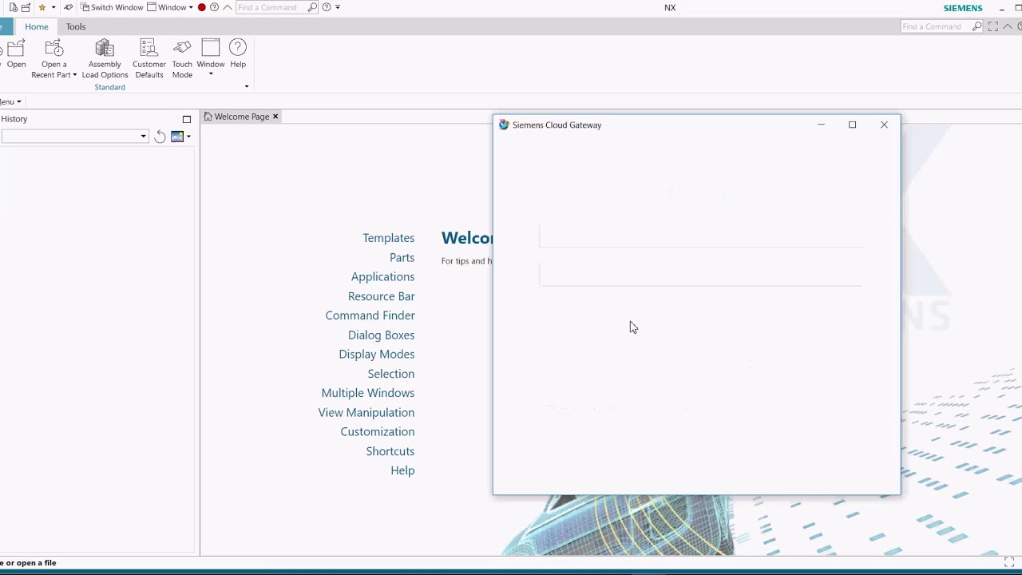1022x575 pixels.
Task: Open the Command Finder welcome link
Action: [x=370, y=315]
